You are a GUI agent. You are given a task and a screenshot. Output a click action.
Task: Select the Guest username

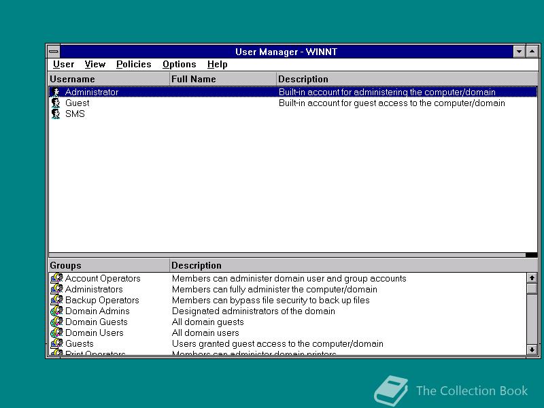(x=77, y=103)
